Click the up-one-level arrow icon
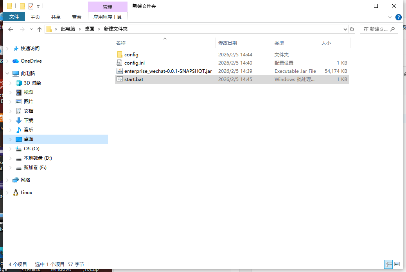The image size is (406, 272). tap(39, 29)
